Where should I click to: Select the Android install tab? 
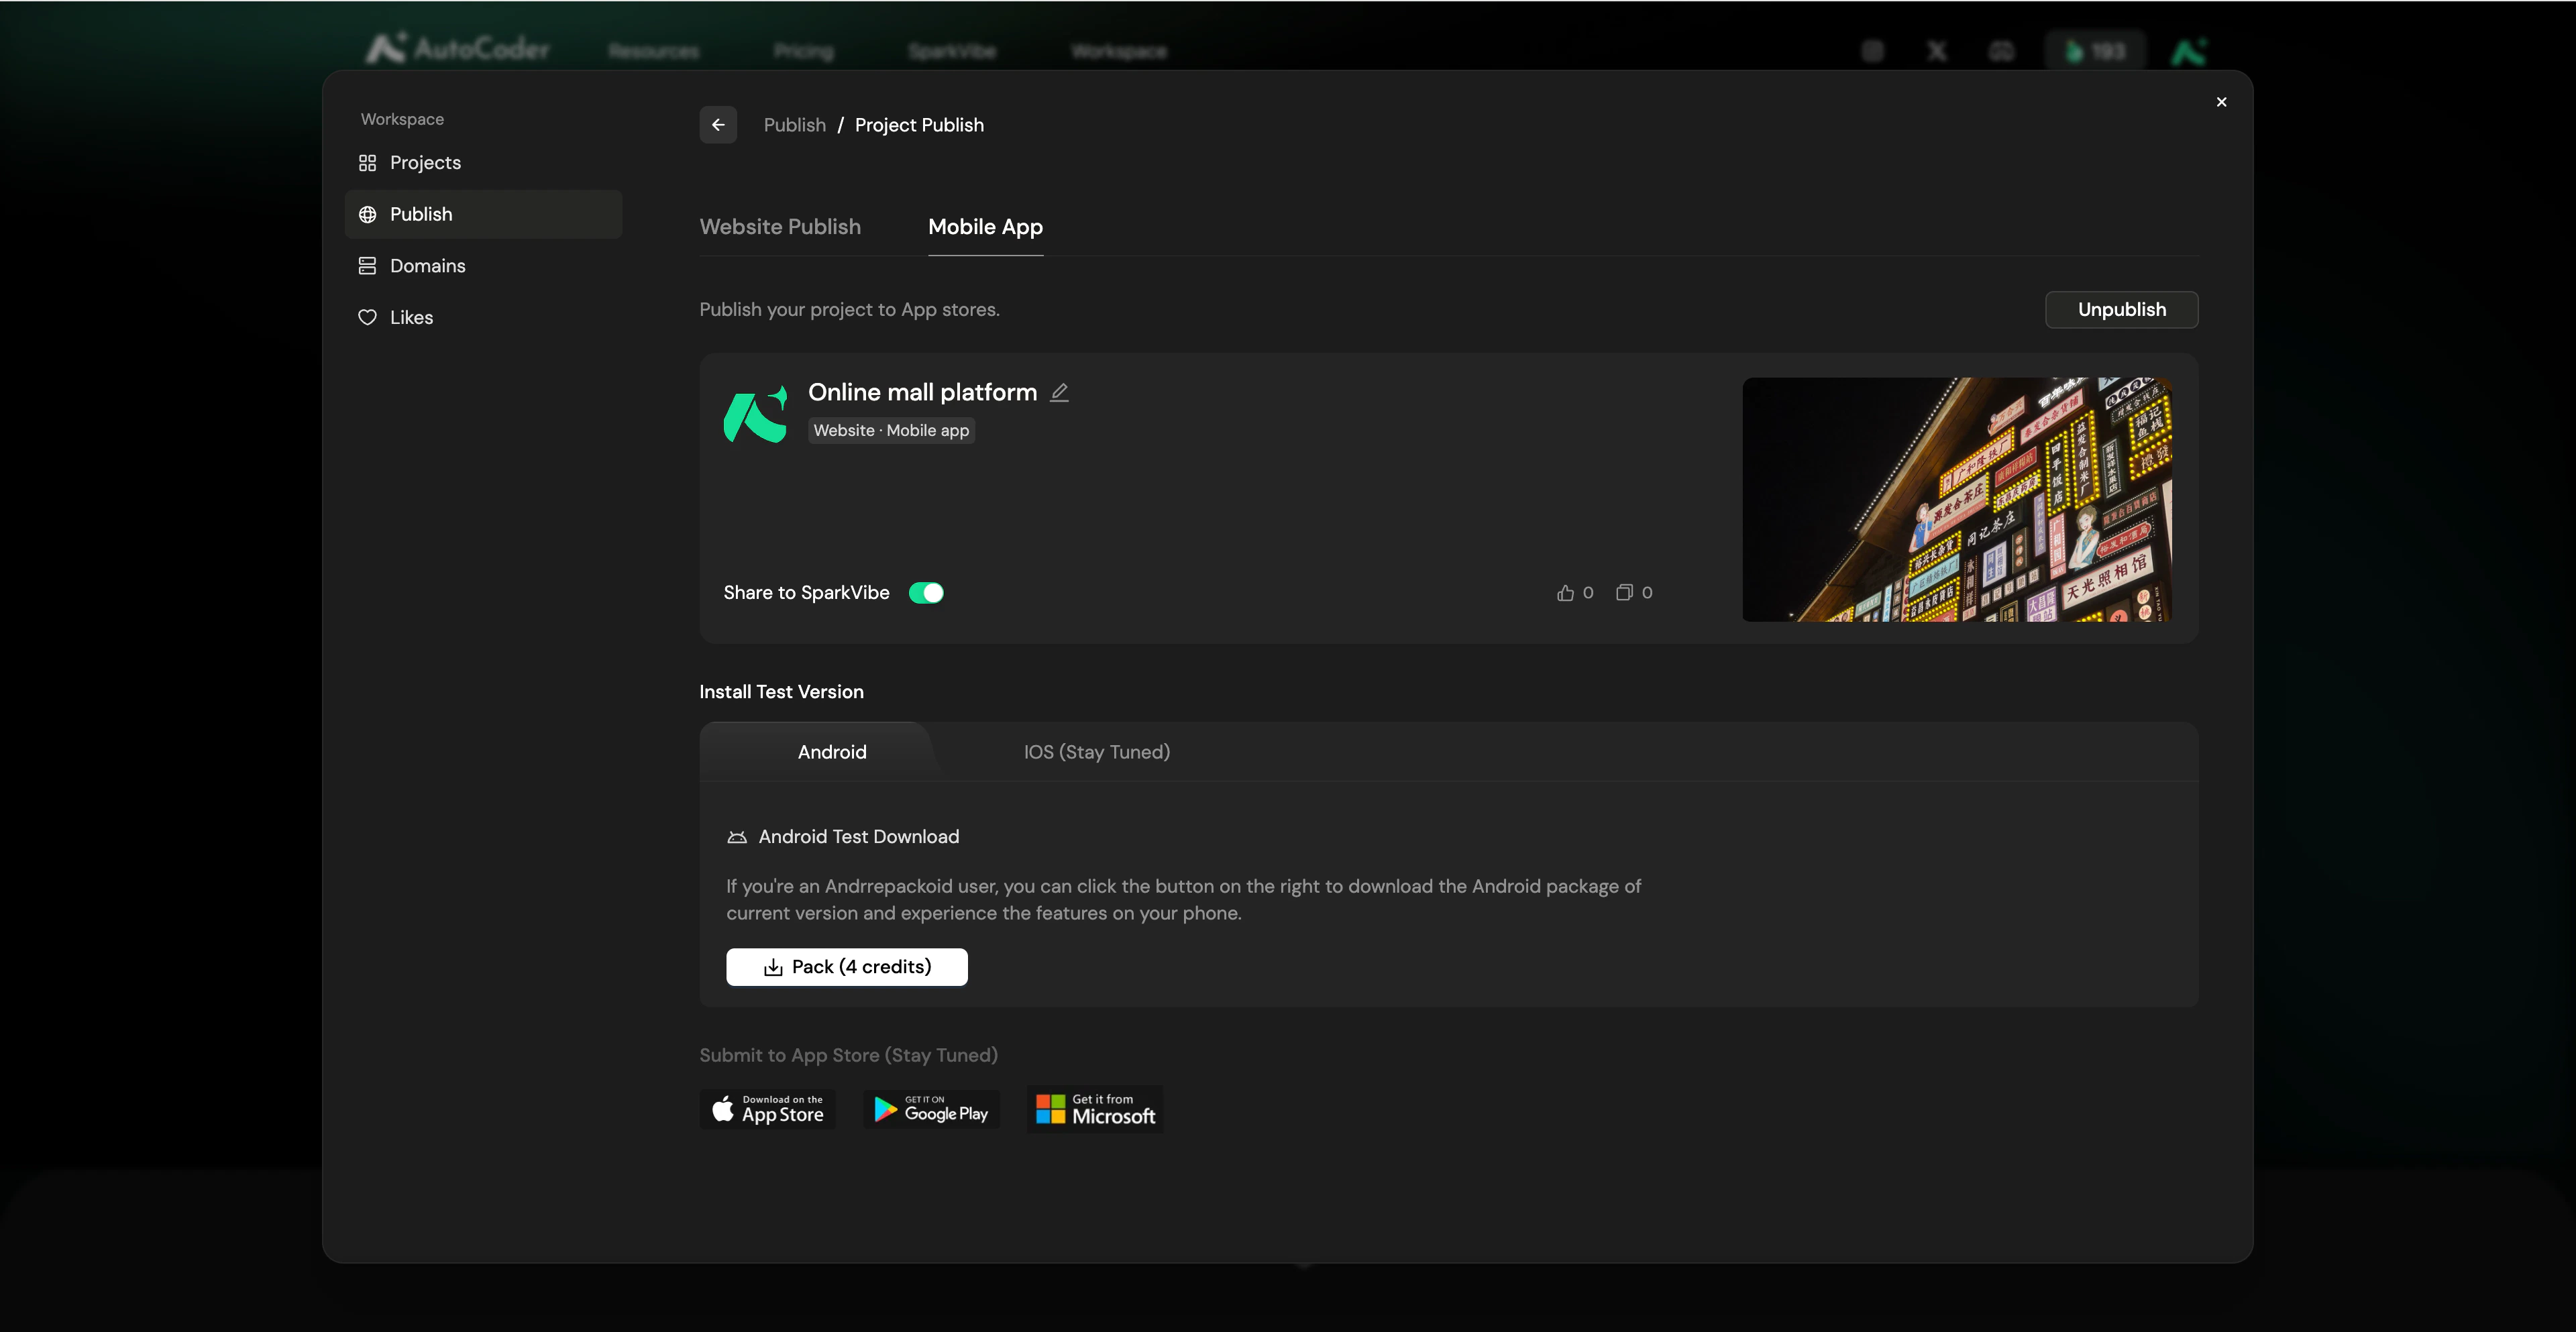click(832, 752)
